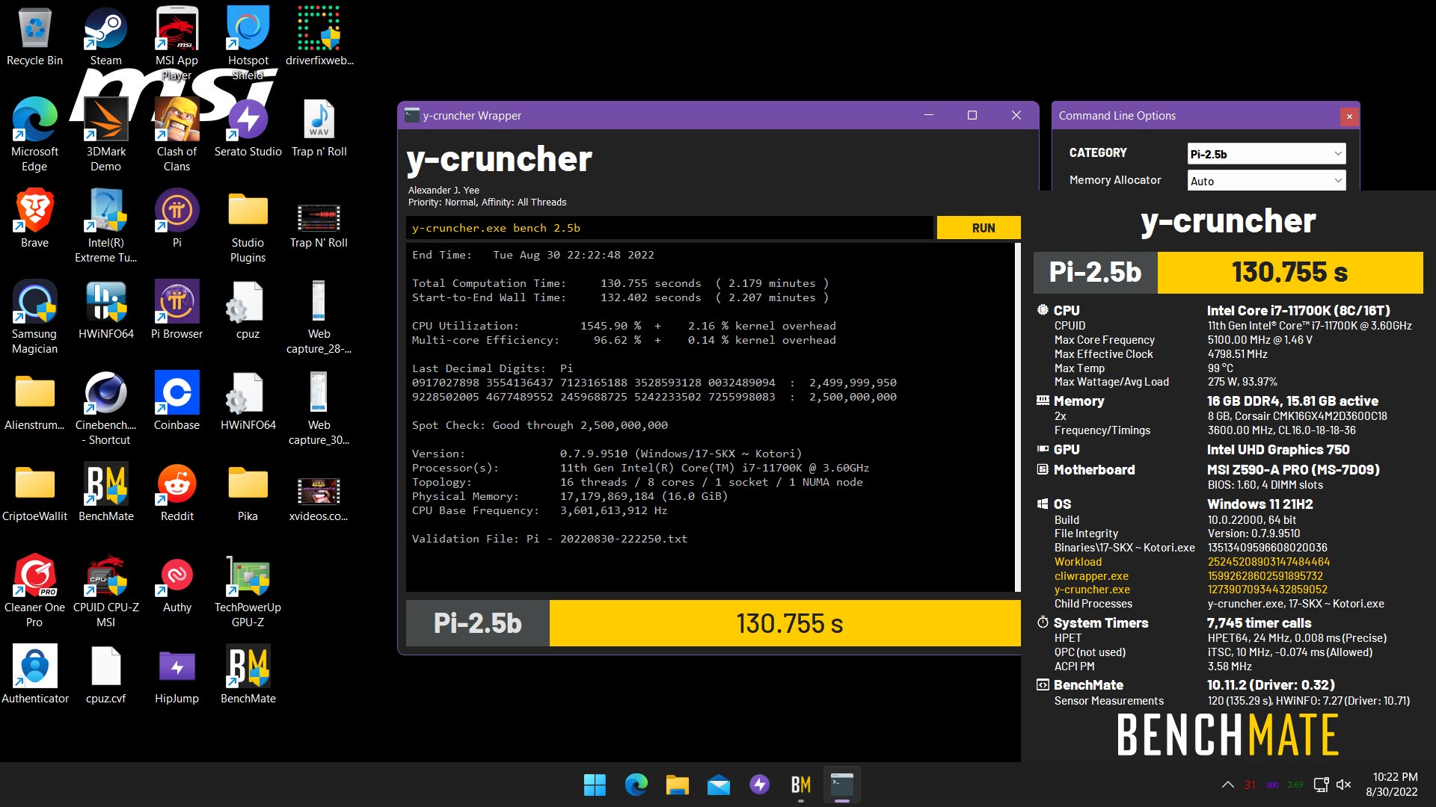The image size is (1436, 807).
Task: Open Intel Extreme Tuning Utility icon
Action: pos(105,226)
